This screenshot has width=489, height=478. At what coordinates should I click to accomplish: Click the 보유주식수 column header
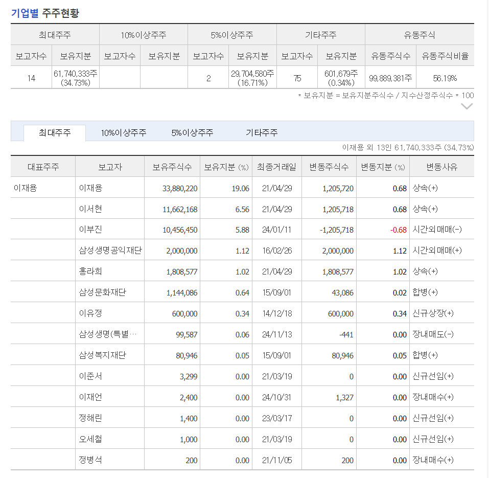[x=172, y=167]
